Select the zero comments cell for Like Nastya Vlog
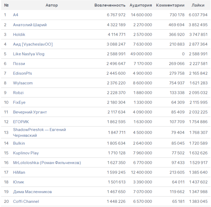The image size is (211, 207). pyautogui.click(x=183, y=54)
